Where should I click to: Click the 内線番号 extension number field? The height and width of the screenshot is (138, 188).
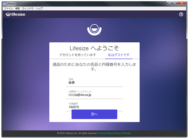[94, 107]
